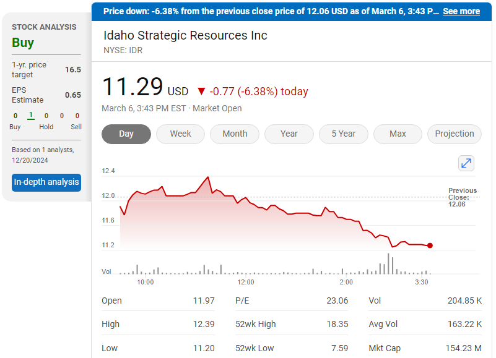Select the Day range tab
Screen dimensions: 496x358
pos(126,134)
